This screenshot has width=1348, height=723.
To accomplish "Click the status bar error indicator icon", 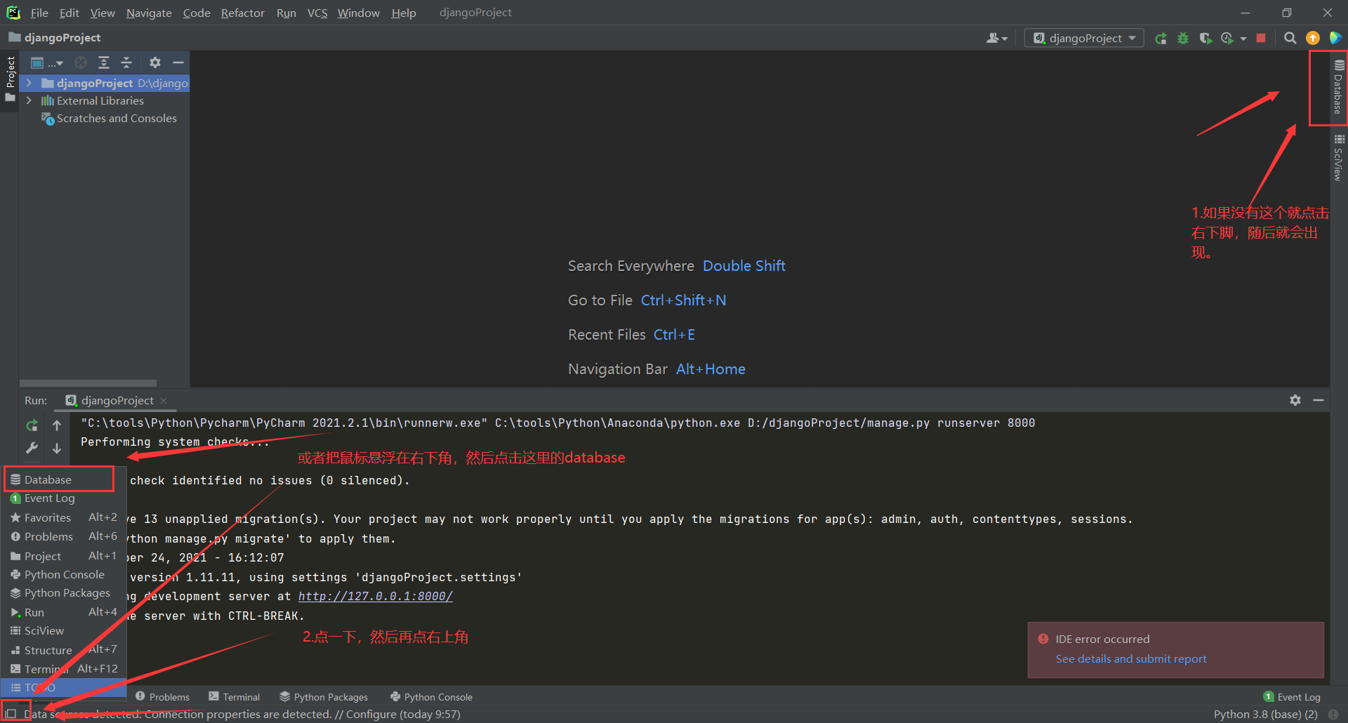I will click(x=1333, y=714).
